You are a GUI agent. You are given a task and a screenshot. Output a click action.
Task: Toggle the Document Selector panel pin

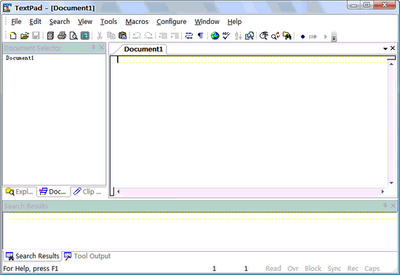coord(94,48)
